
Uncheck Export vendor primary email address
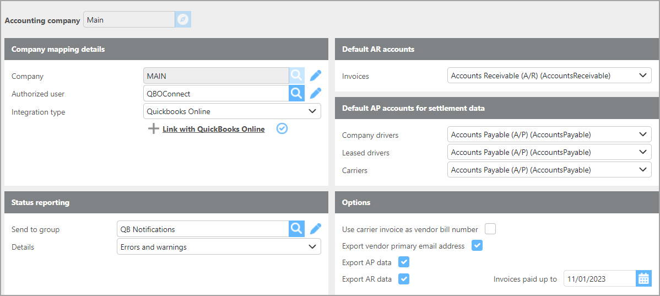pos(477,246)
